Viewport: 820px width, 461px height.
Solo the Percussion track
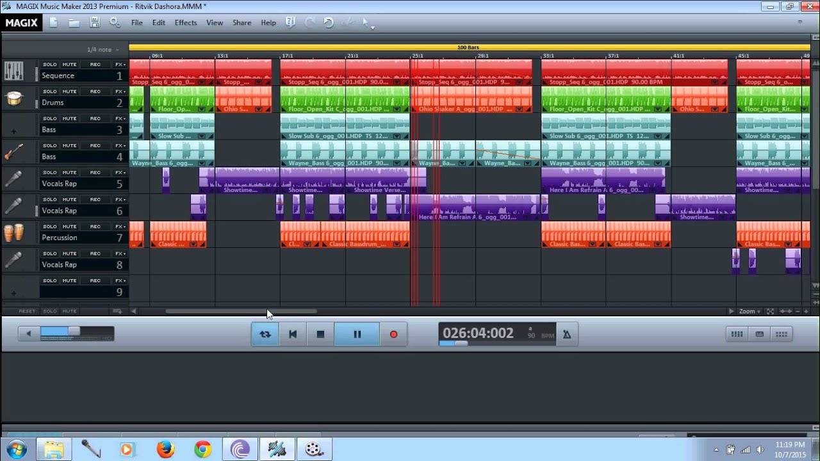49,226
